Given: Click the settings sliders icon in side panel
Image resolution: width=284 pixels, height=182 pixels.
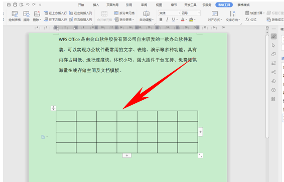Looking at the screenshot, I should (273, 63).
